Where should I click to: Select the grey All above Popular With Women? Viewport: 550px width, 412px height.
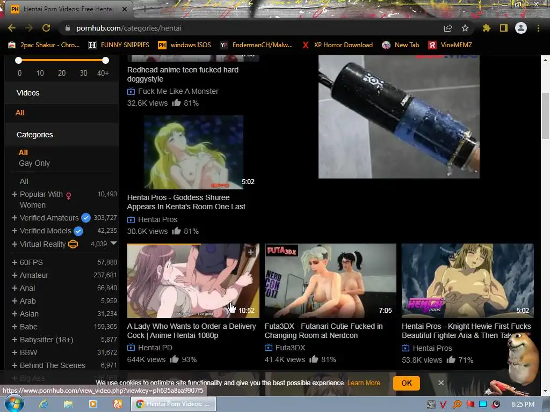[x=24, y=181]
